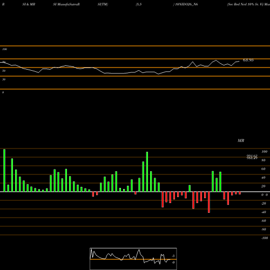
Task: Click the 100 label on left RSI scale
Action: click(4, 49)
